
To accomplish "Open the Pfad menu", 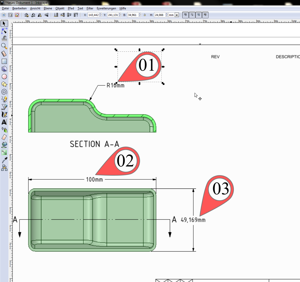I will coord(71,8).
